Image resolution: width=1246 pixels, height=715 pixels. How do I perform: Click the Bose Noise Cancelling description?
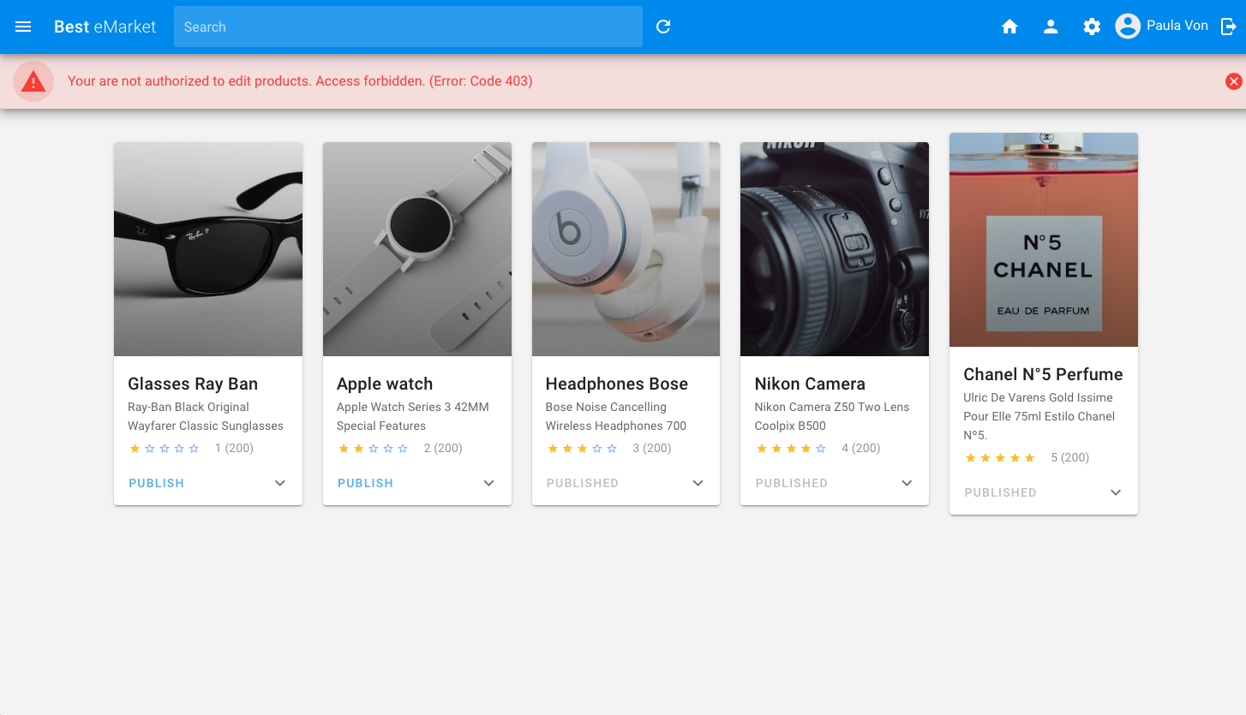[616, 416]
